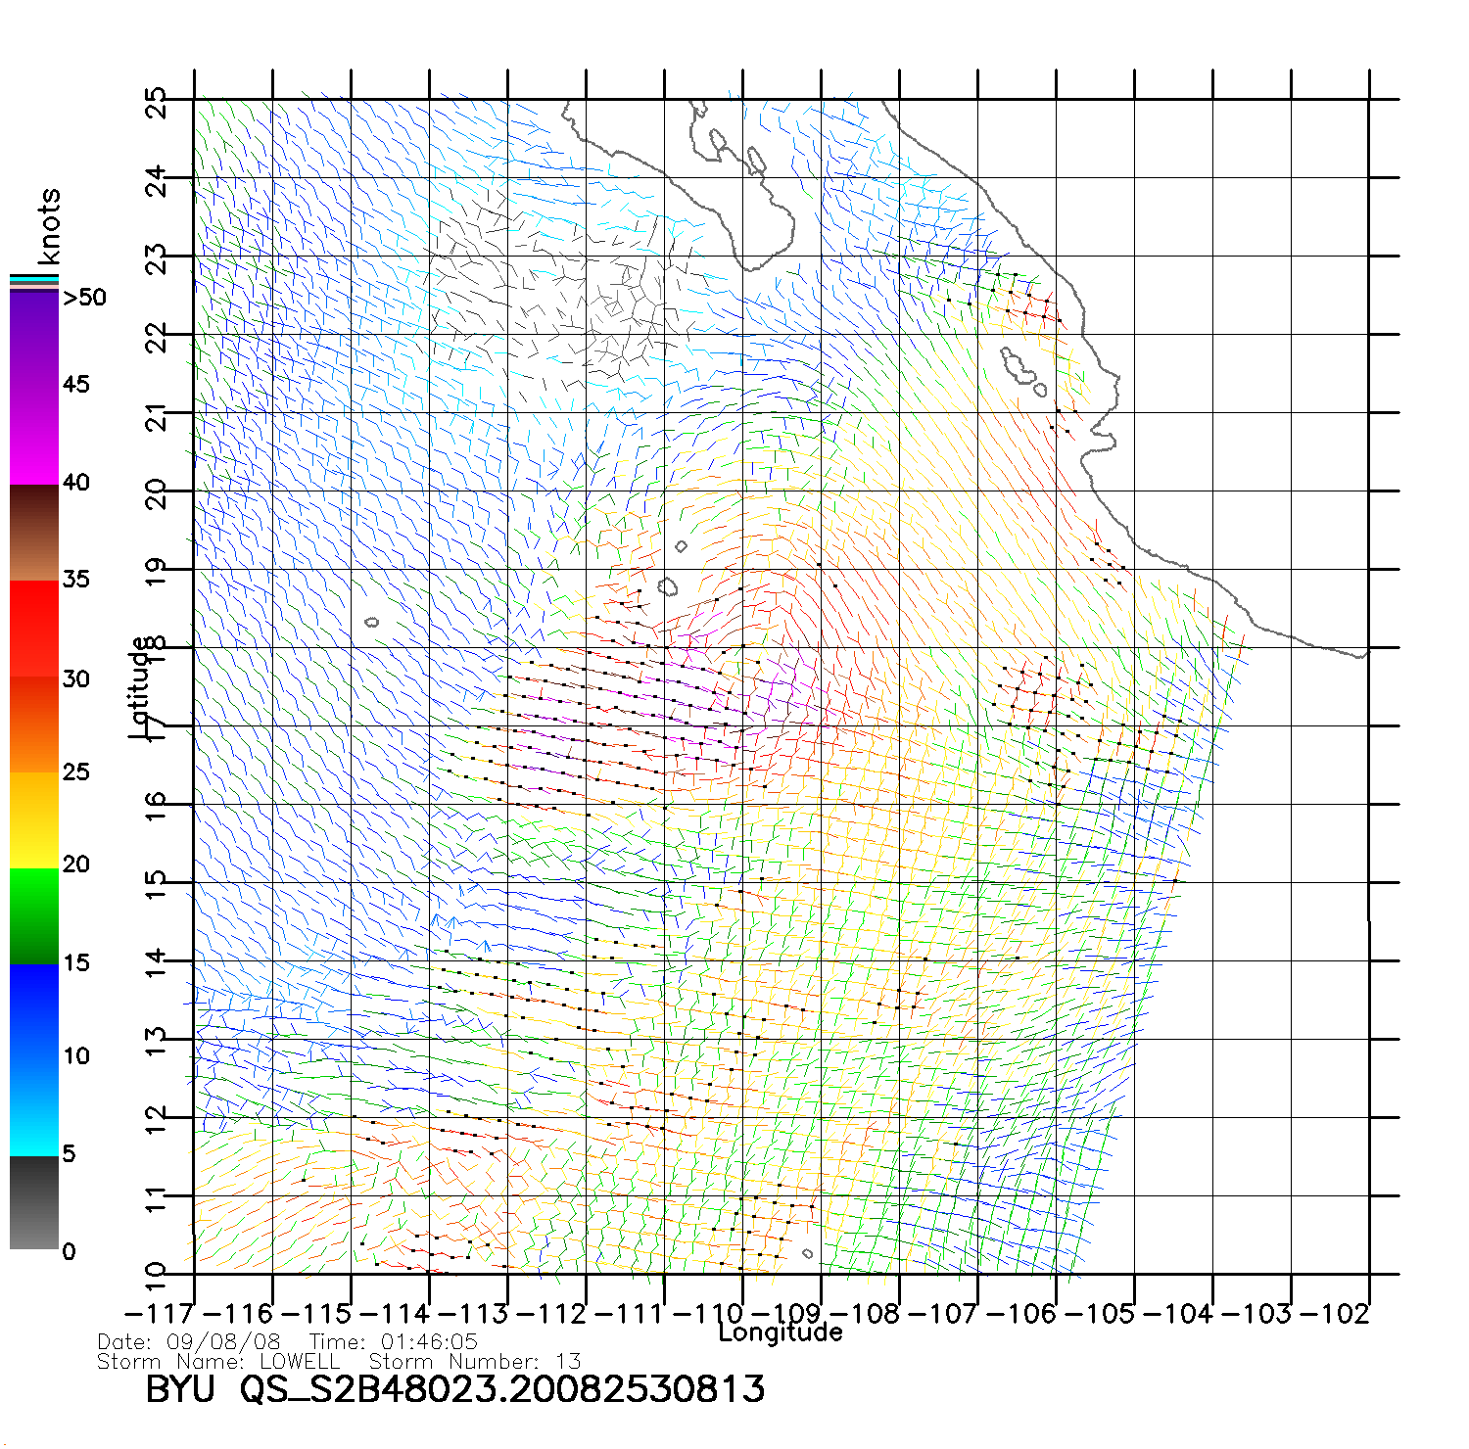Click the "Latitude" axis title
Screen dimensions: 1469x1449
140,687
